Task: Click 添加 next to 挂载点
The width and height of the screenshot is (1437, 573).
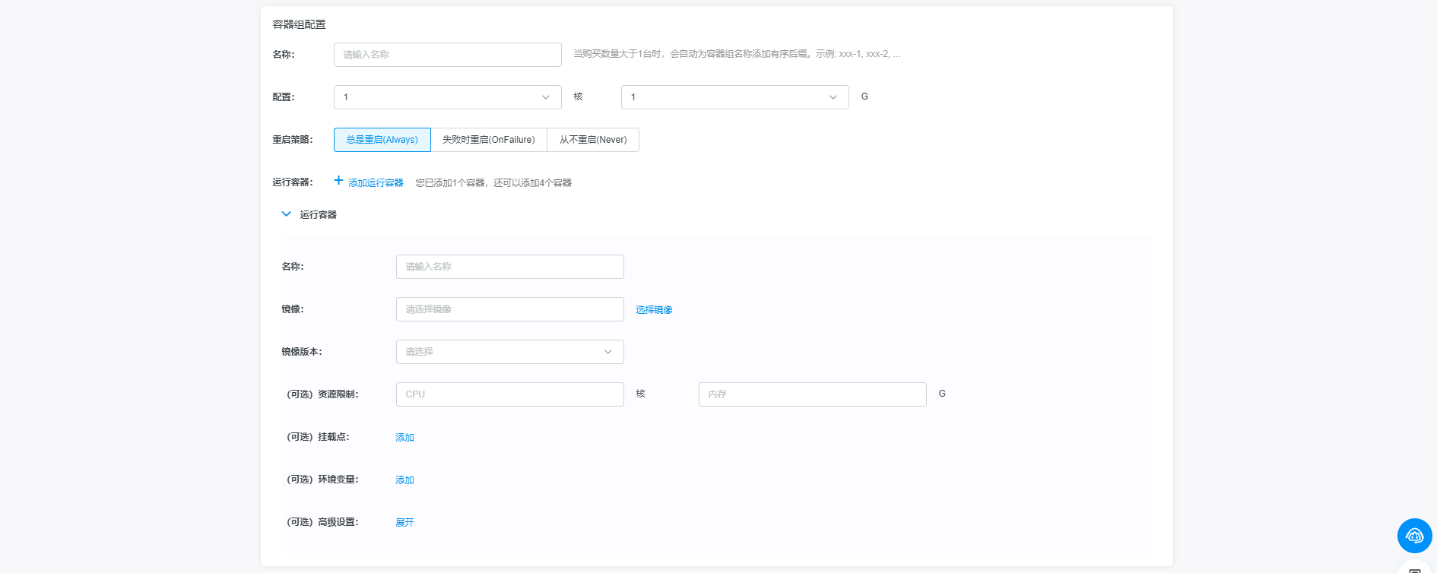Action: [x=404, y=438]
